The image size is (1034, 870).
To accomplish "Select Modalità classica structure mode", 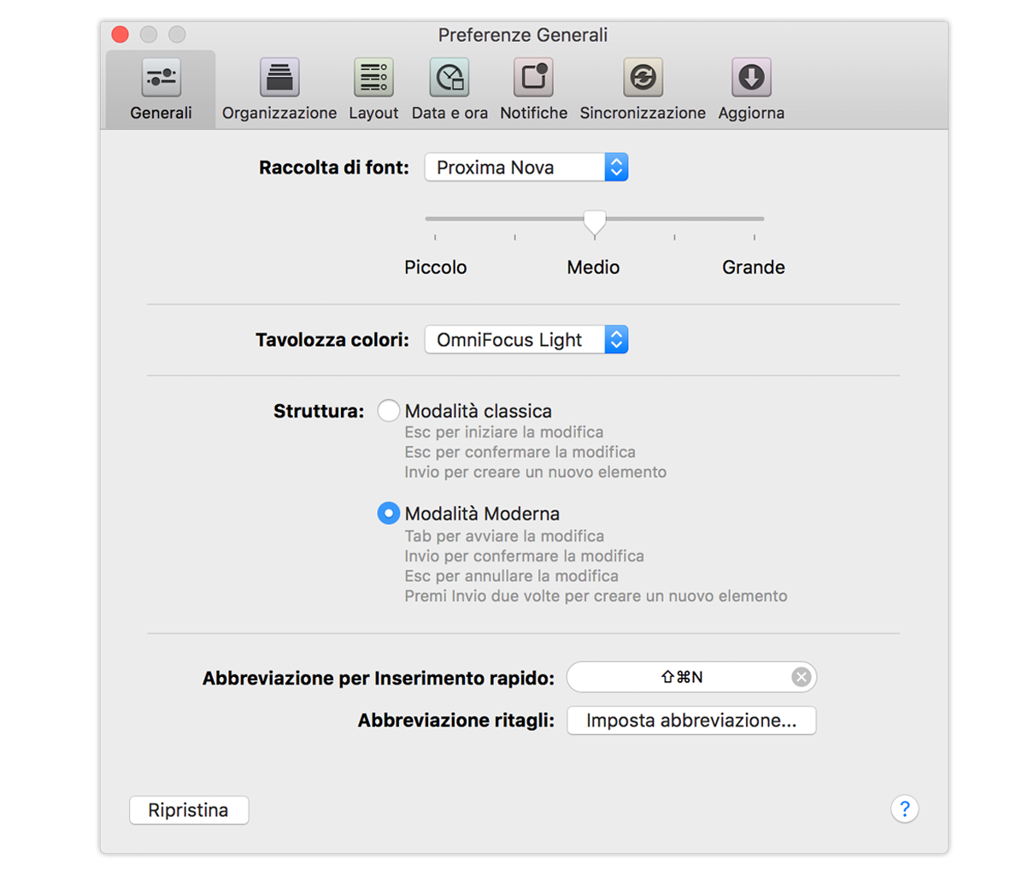I will pyautogui.click(x=389, y=410).
